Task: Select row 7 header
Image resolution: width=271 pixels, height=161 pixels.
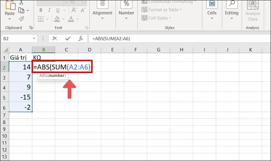Action: tap(4, 115)
